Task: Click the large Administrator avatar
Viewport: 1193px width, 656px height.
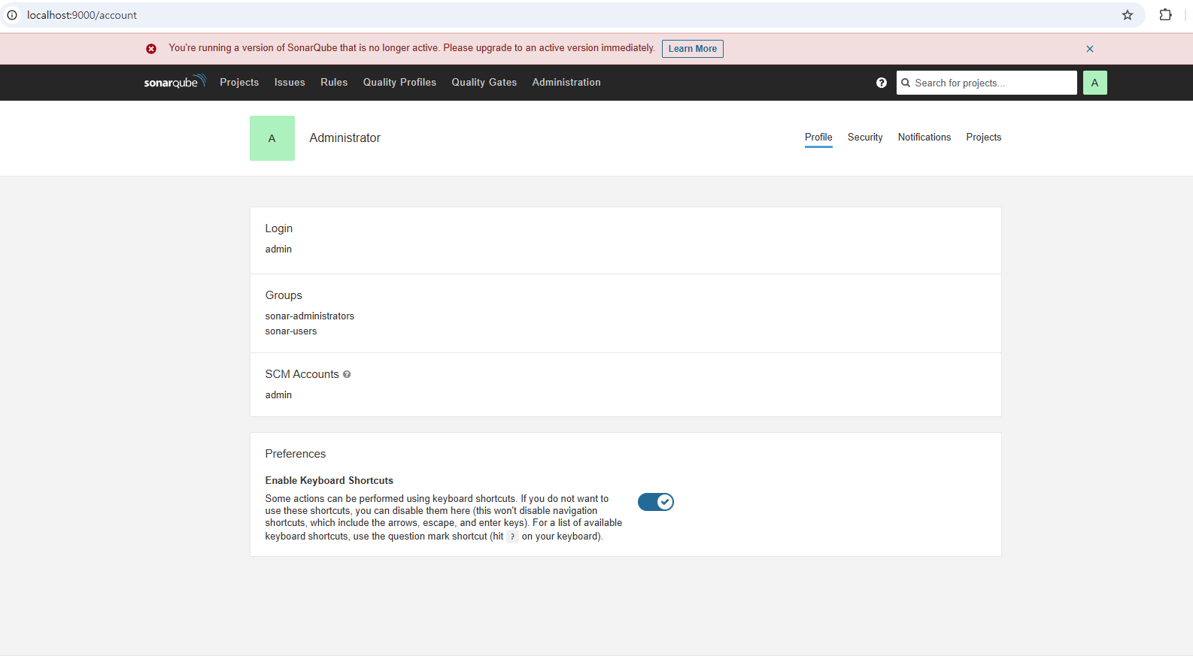Action: click(x=272, y=138)
